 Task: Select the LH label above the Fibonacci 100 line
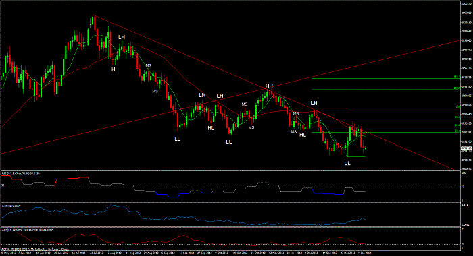pos(314,104)
